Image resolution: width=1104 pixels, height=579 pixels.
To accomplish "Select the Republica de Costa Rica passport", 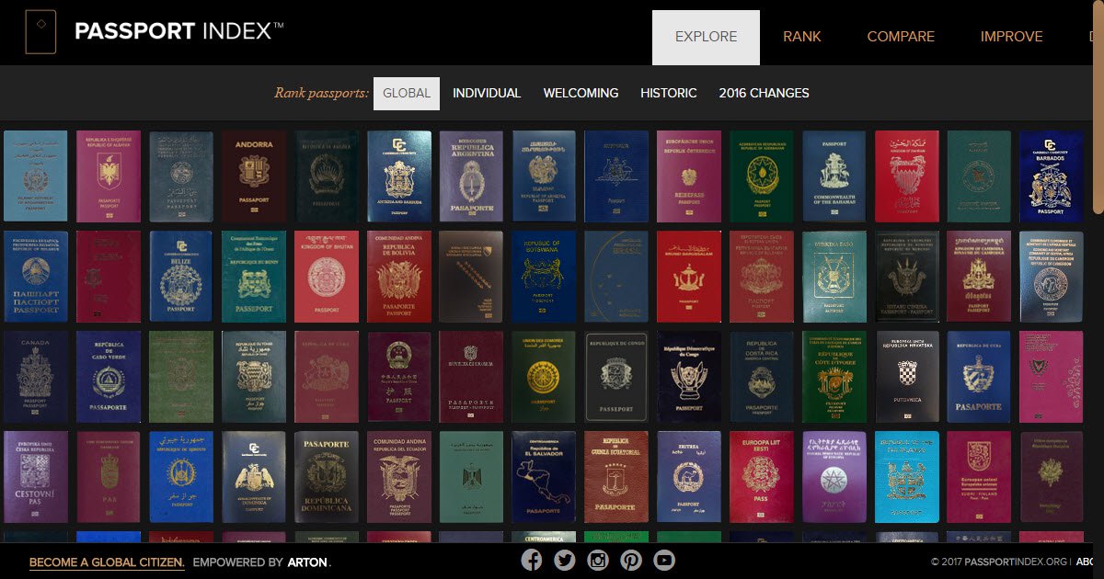I will click(762, 377).
